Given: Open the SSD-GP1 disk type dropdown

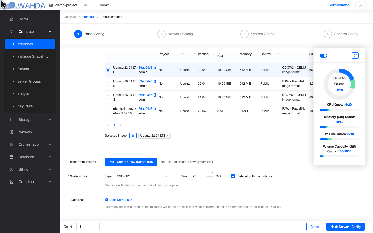Looking at the screenshot, I should coord(142,176).
